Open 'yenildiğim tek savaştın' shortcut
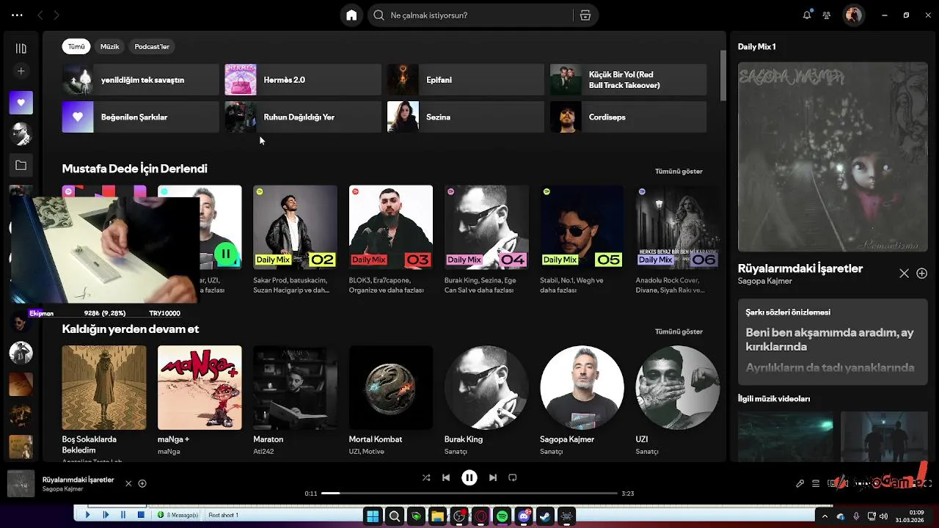This screenshot has width=939, height=528. point(141,80)
